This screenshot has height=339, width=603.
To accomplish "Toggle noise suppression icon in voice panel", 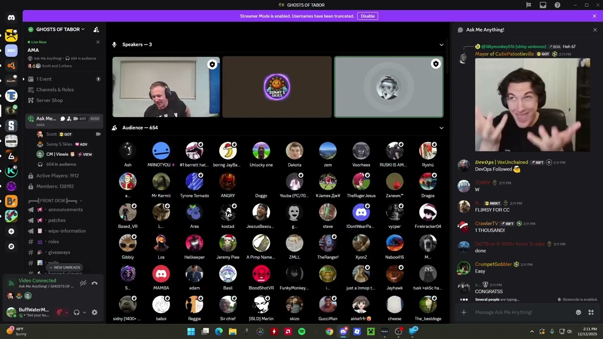I will point(83,283).
